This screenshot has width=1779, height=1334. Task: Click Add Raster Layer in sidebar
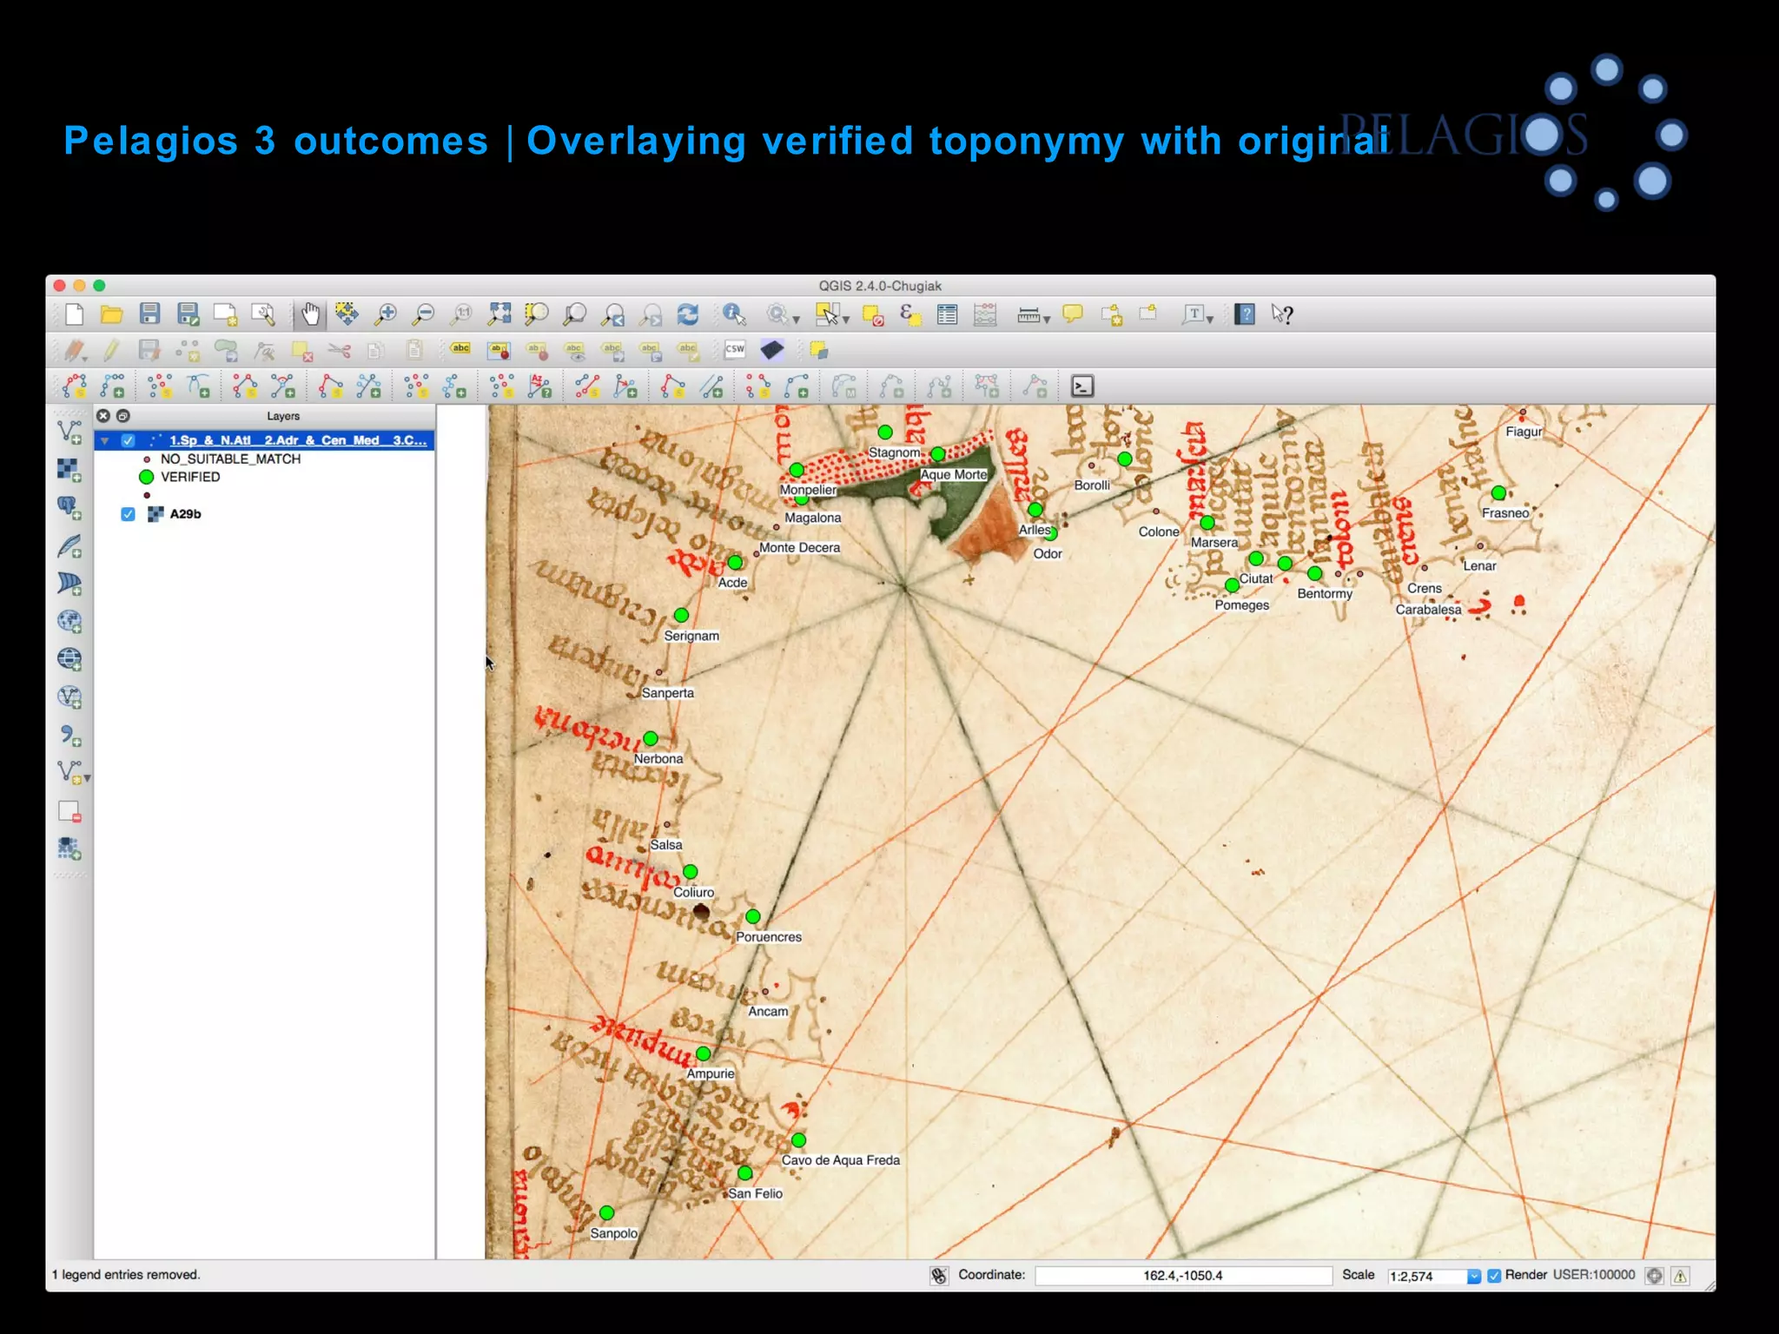(x=69, y=470)
